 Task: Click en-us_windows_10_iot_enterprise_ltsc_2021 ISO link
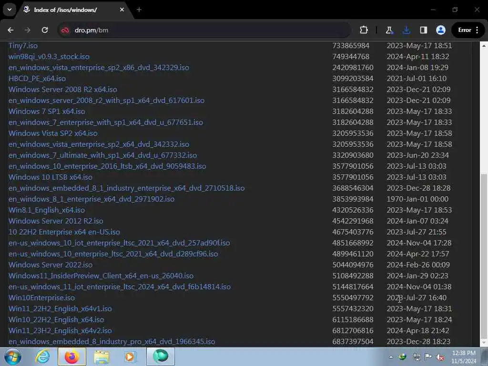tap(119, 243)
